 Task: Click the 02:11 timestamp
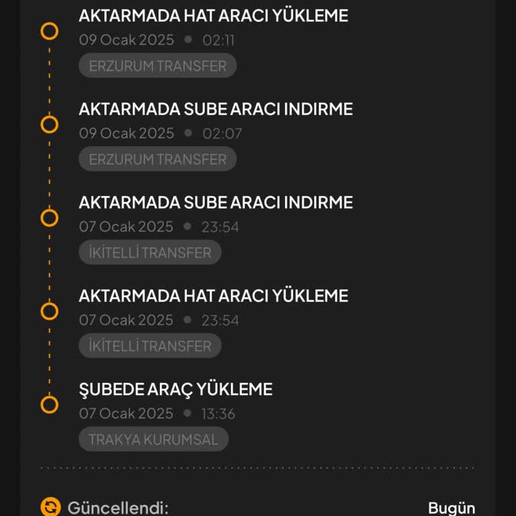point(218,40)
